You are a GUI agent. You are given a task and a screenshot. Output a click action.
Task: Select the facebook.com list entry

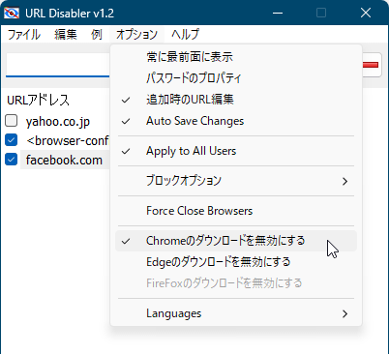click(x=64, y=161)
